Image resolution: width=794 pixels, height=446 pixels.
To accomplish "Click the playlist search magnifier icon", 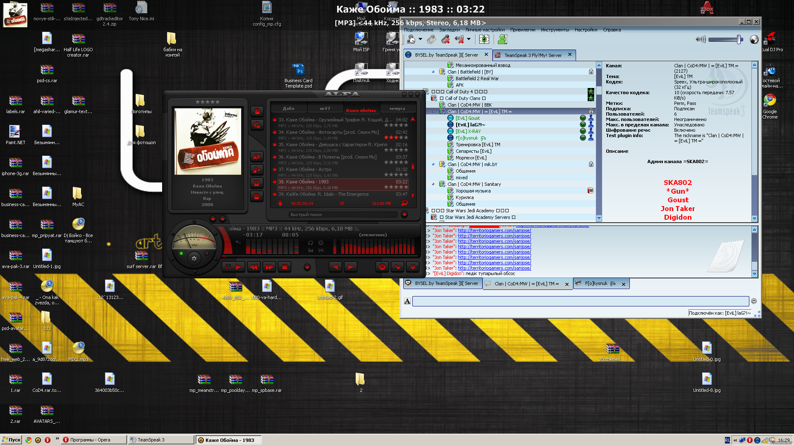I will [405, 203].
